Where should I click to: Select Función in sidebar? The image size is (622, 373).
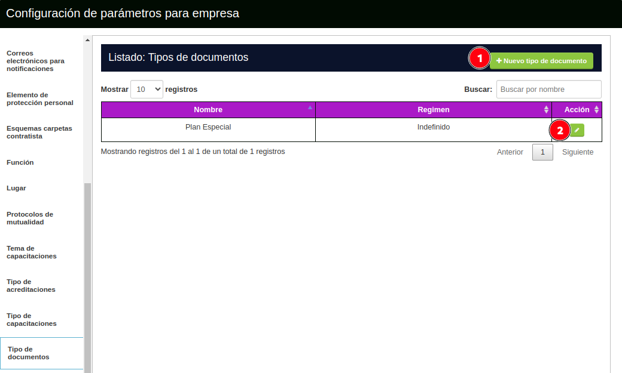pos(20,162)
